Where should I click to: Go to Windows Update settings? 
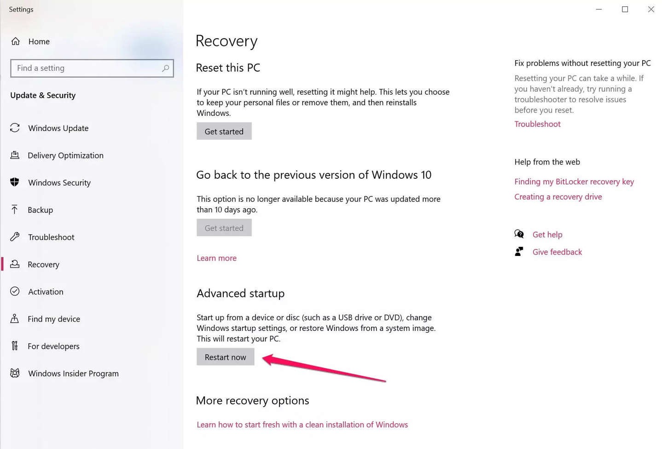click(58, 128)
